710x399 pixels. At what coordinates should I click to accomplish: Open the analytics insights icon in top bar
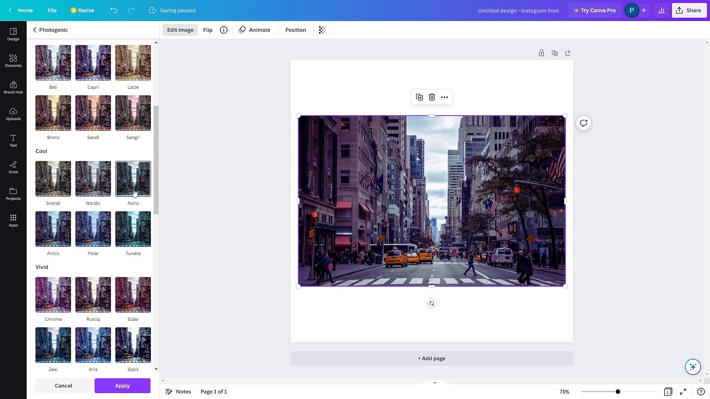click(x=662, y=10)
